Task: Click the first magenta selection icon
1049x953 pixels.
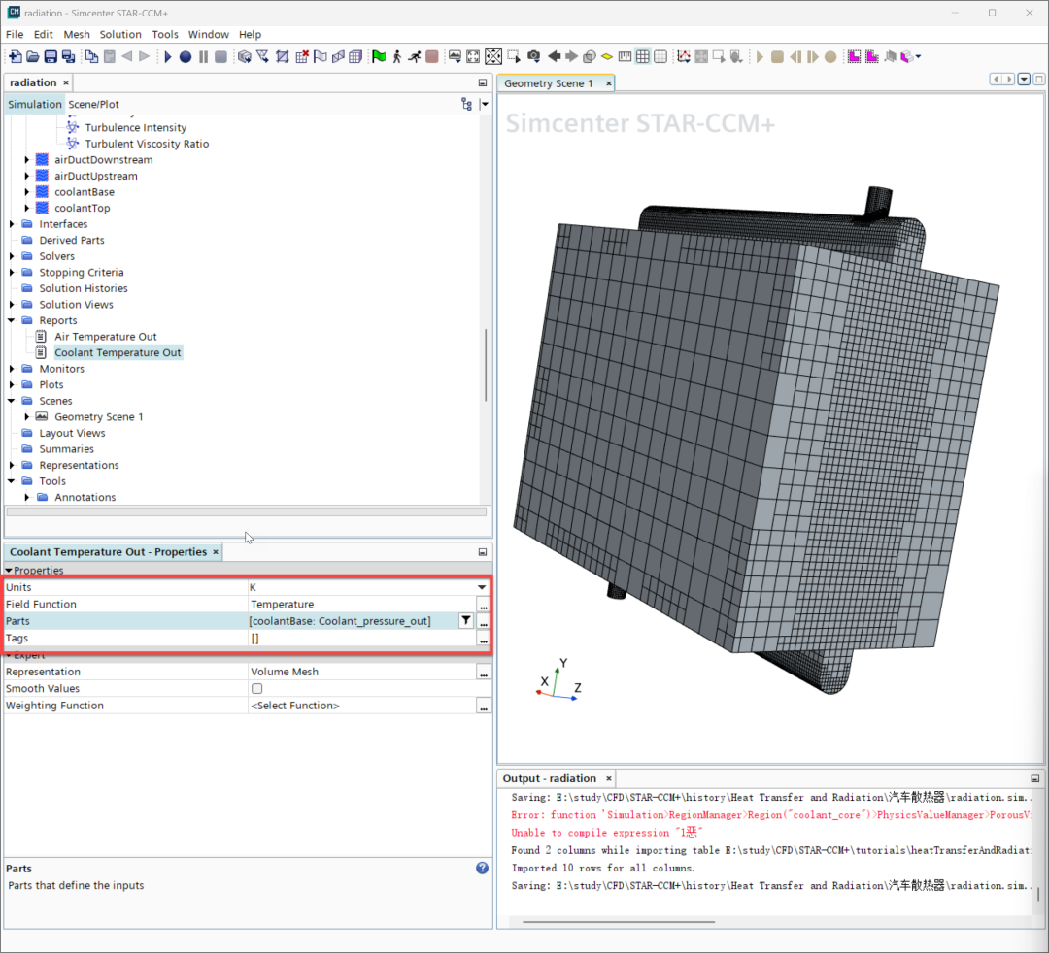Action: (x=854, y=57)
